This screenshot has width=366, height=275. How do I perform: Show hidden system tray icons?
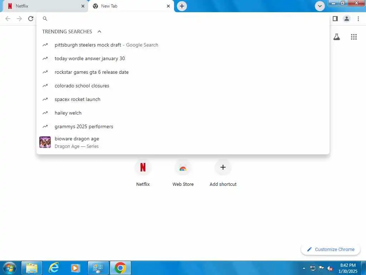(x=304, y=268)
